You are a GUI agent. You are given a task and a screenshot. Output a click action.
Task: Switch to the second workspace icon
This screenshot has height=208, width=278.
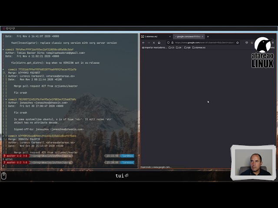coord(7,28)
